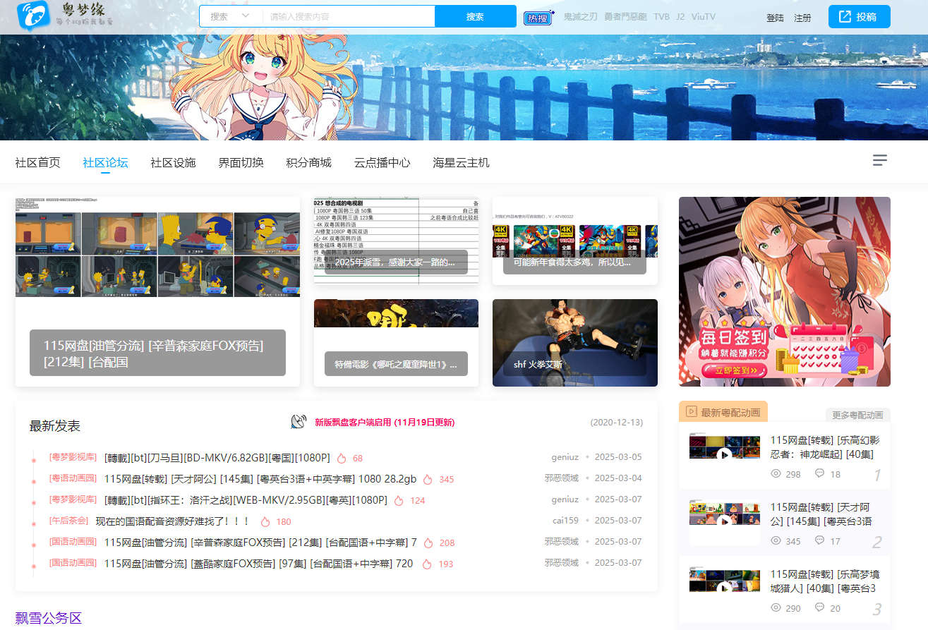Screen dimensions: 928x630
Task: Open 新版飘盘客户端启用 announcement link
Action: [x=385, y=423]
